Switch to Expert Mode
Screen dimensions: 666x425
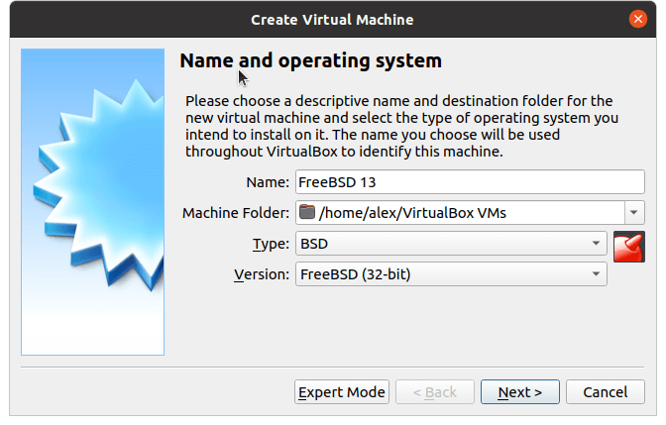point(342,392)
